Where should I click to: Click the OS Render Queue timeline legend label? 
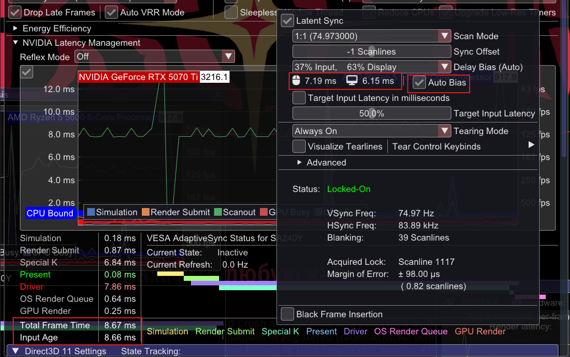(411, 332)
